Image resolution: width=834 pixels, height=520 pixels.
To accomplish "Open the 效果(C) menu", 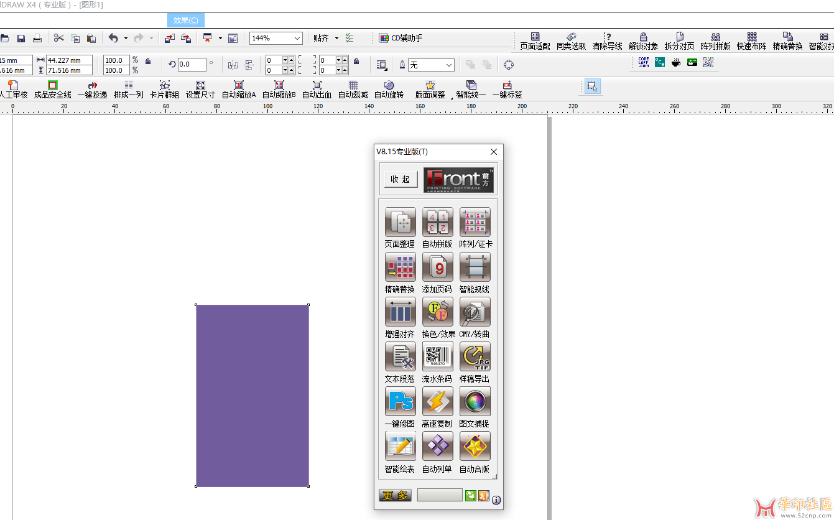I will 185,21.
